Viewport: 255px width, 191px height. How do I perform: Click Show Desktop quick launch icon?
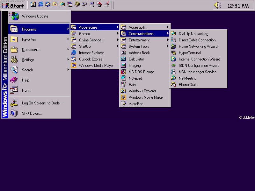[x=33, y=4]
